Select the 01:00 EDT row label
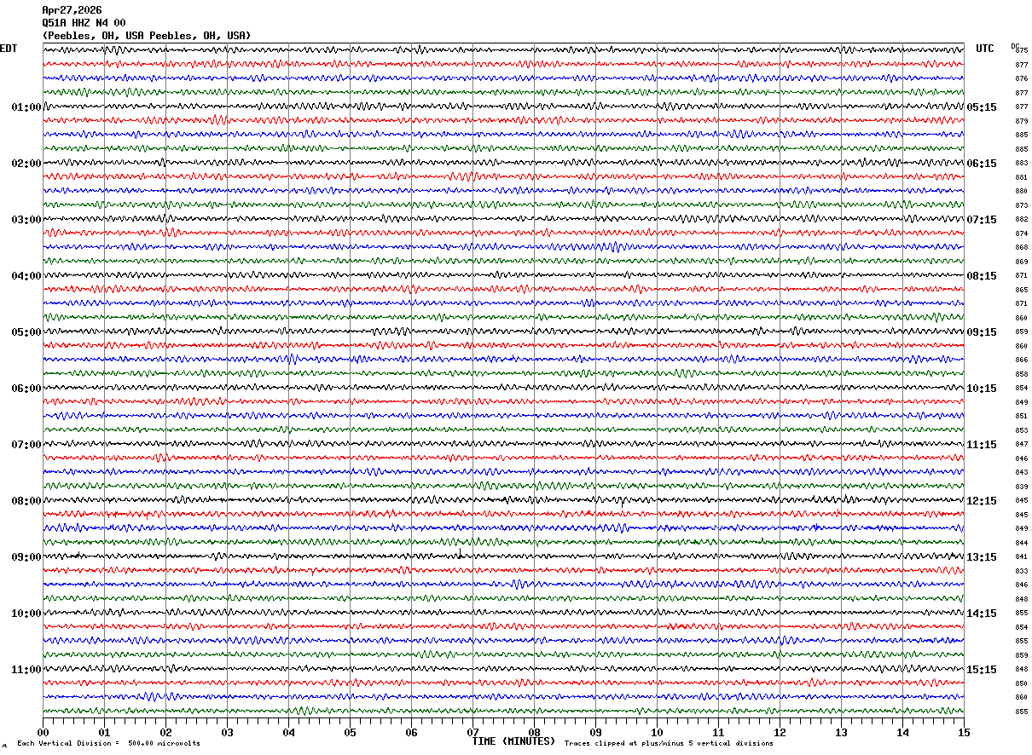 pyautogui.click(x=26, y=107)
